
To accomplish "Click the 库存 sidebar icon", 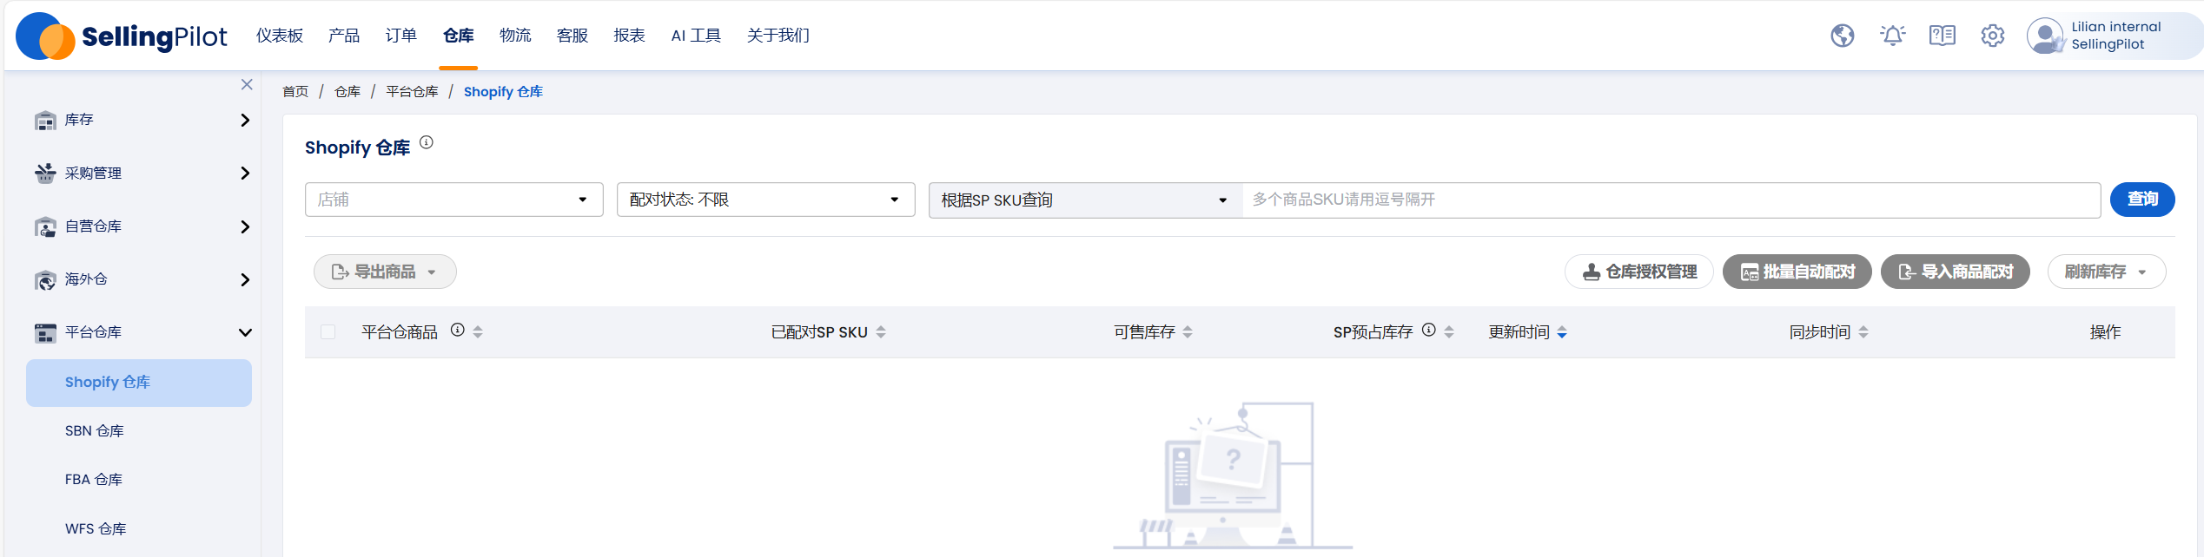I will pyautogui.click(x=45, y=121).
